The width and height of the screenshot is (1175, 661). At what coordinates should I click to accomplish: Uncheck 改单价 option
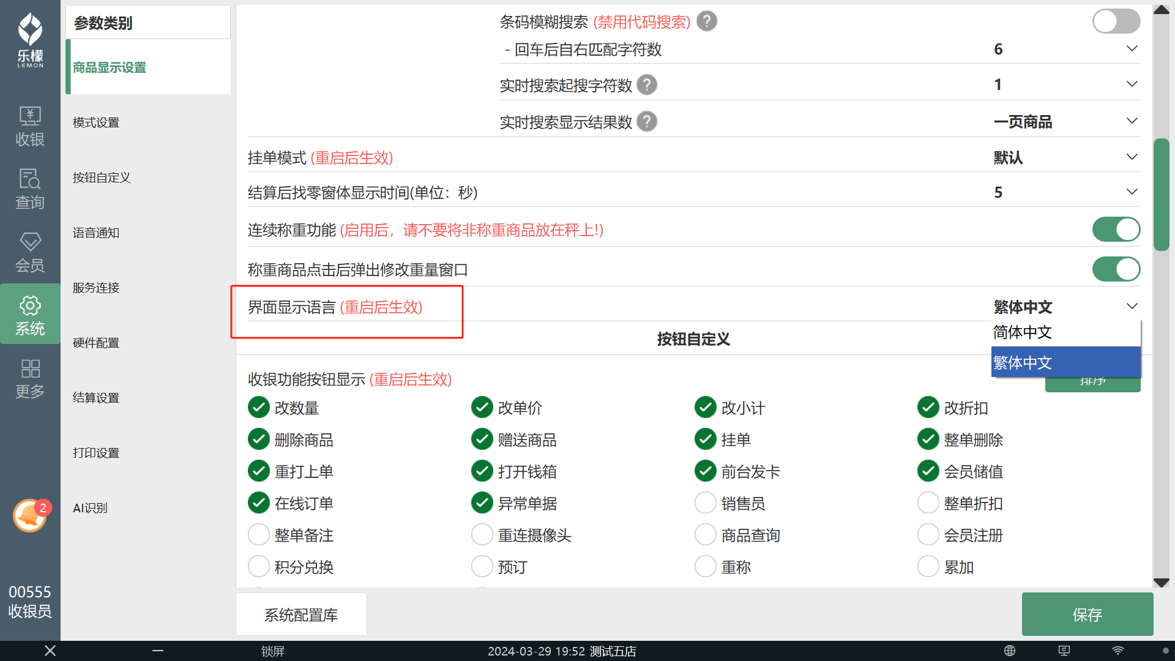(x=482, y=407)
